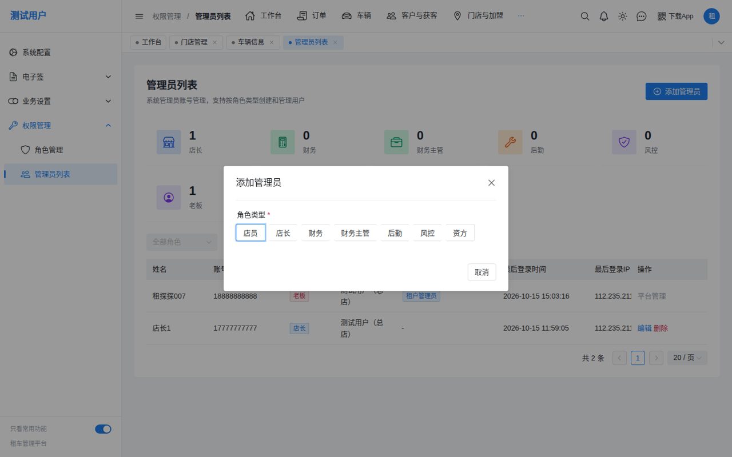This screenshot has width=732, height=457.
Task: Click the hamburger menu collapse icon
Action: click(139, 16)
